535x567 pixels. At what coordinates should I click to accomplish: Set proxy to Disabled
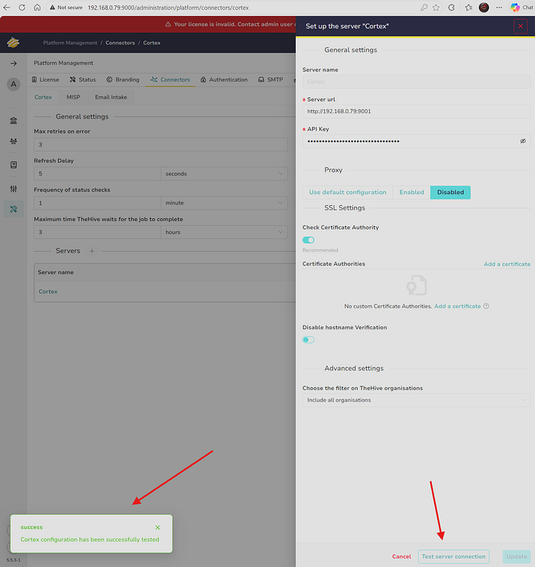[450, 192]
